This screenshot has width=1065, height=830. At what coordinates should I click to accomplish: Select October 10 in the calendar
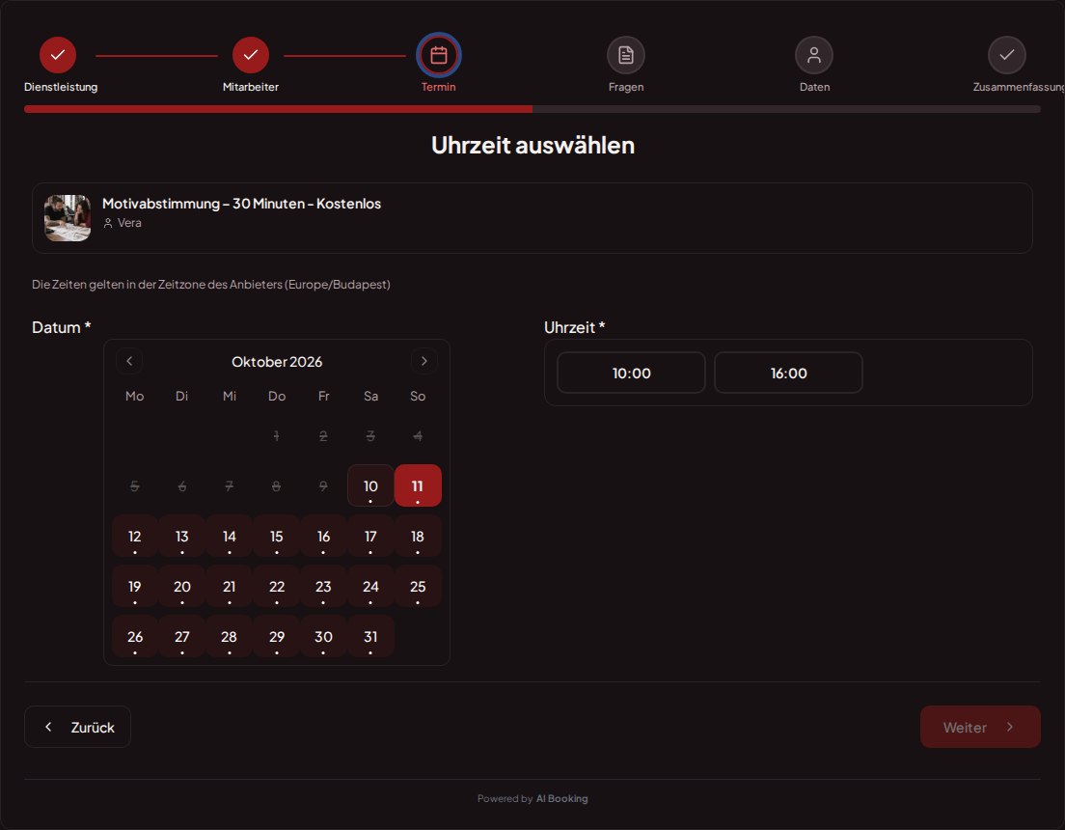[370, 485]
